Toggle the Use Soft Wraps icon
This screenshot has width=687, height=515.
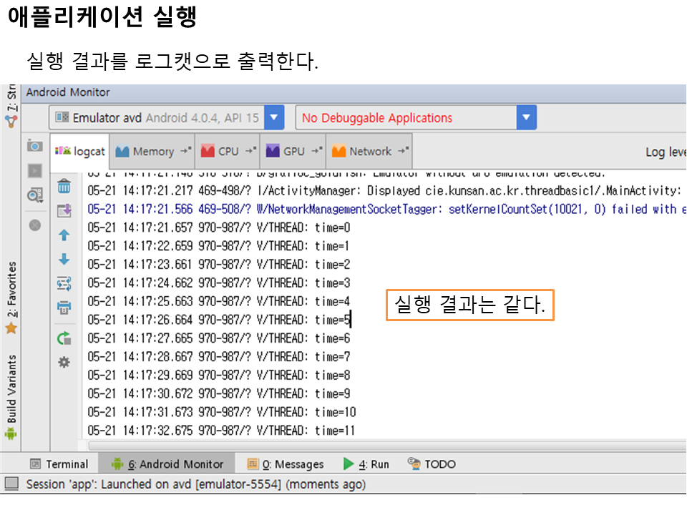point(64,284)
